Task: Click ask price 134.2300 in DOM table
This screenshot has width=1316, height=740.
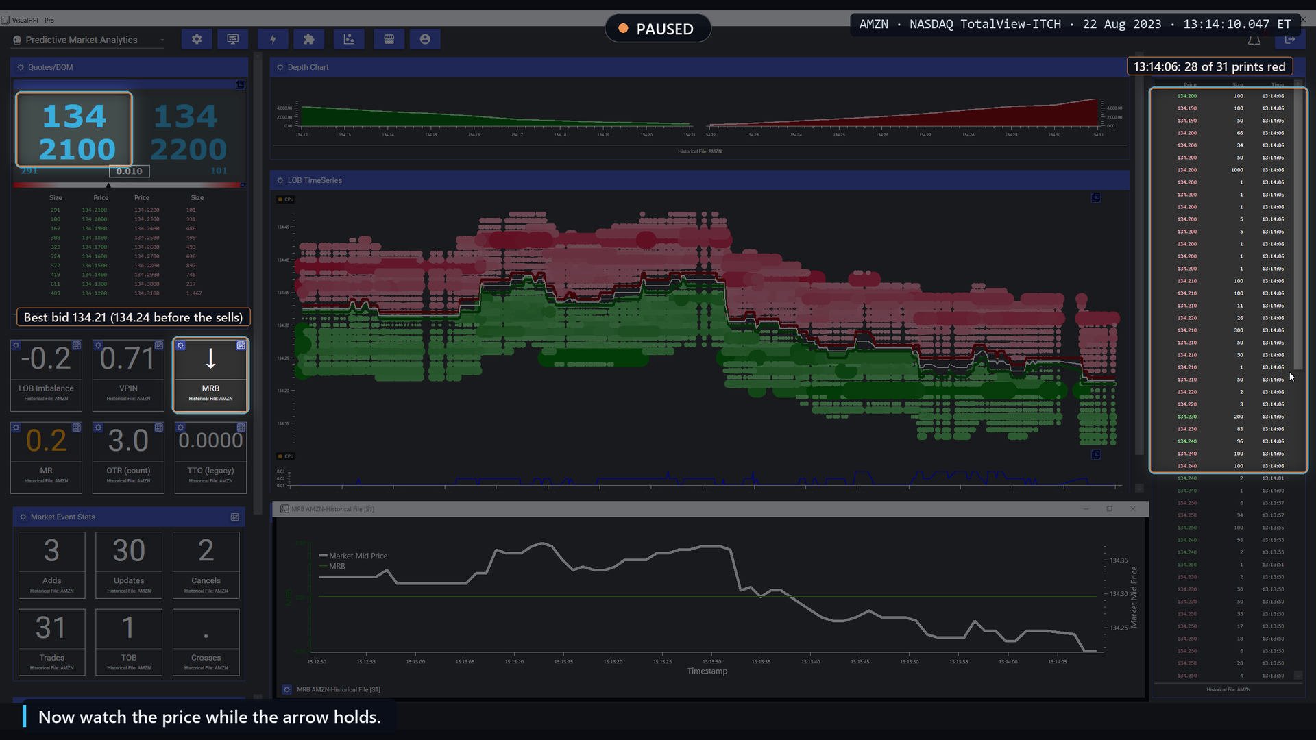Action: 147,219
